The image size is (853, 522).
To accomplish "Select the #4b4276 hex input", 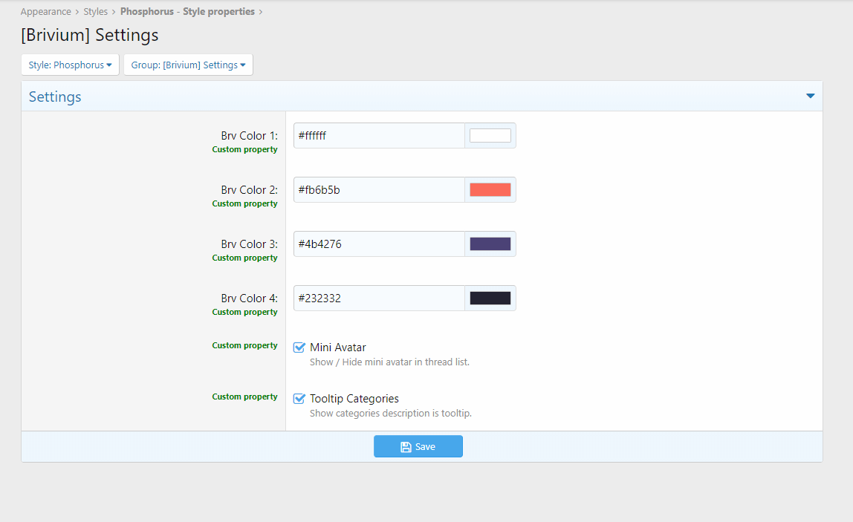I will pyautogui.click(x=379, y=244).
